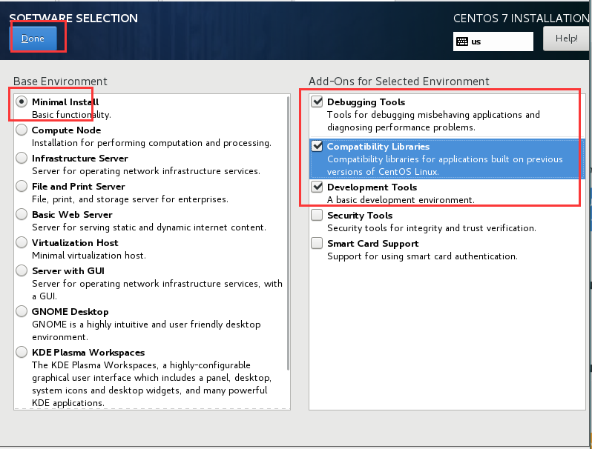Select File and Print Server

point(22,187)
